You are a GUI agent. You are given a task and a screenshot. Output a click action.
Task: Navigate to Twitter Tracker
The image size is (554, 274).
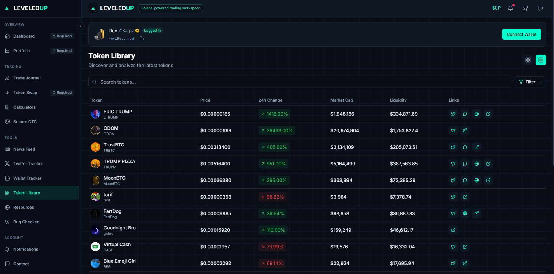[28, 164]
